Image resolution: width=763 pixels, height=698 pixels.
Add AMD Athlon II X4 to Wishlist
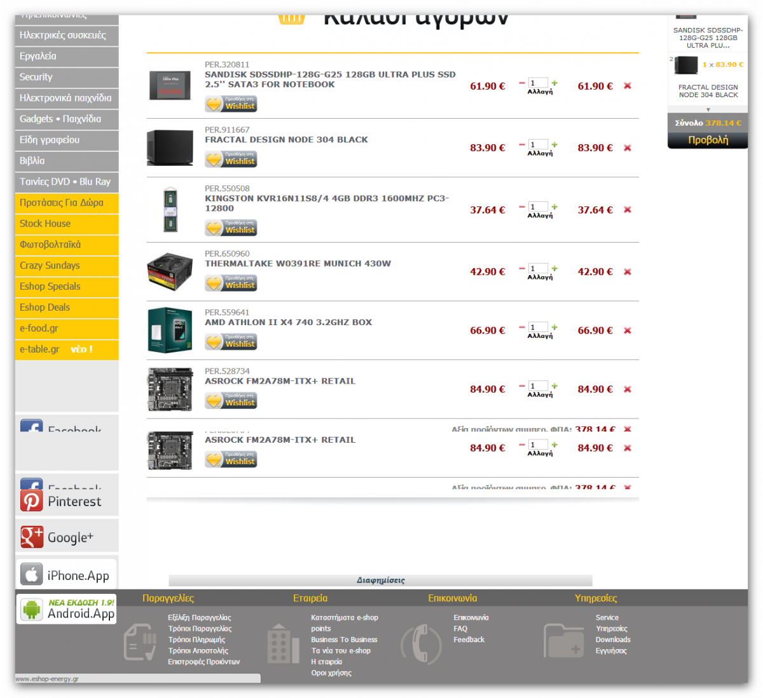click(231, 342)
